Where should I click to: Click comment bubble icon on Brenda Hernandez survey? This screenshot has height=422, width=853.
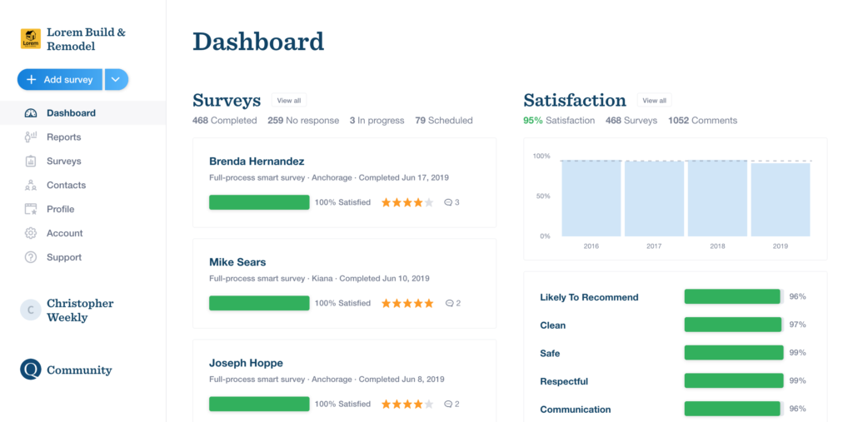coord(448,202)
